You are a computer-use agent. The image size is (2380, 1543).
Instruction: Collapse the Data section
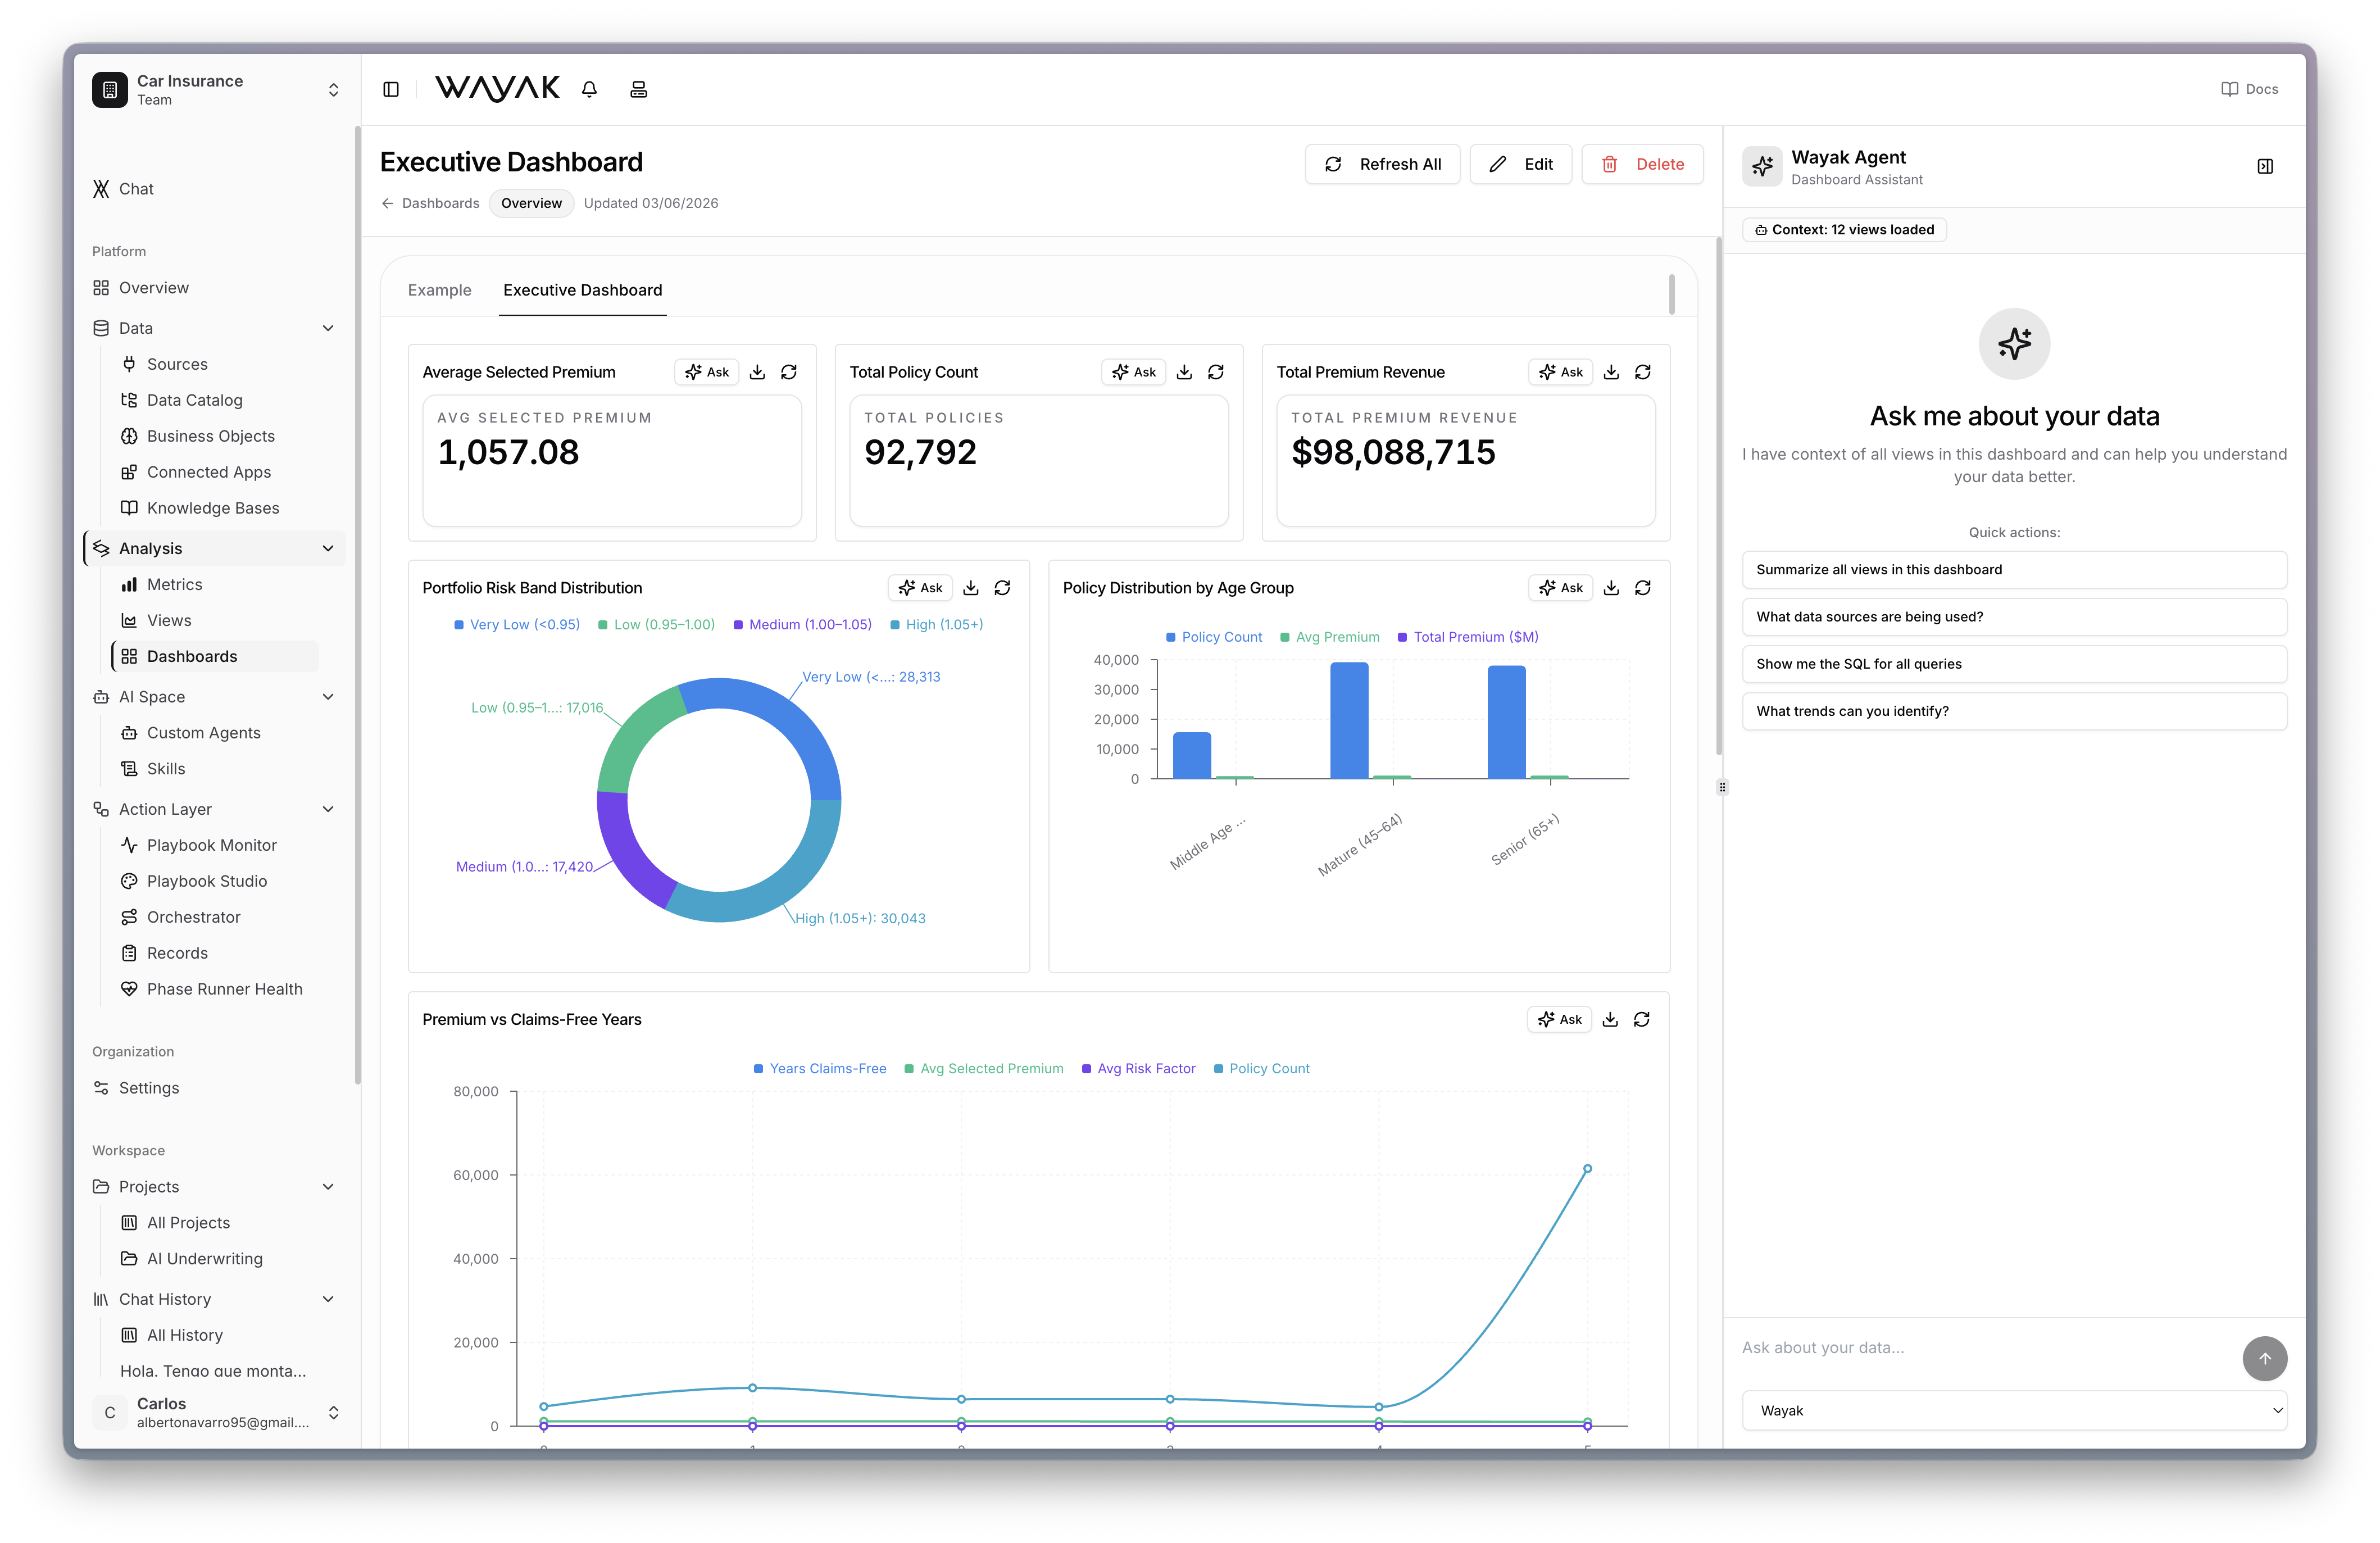point(328,328)
